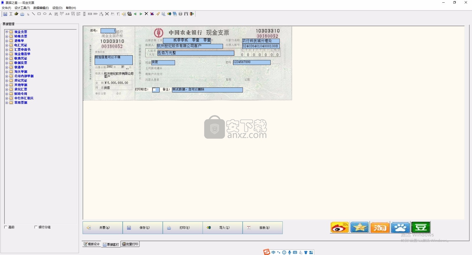The height and width of the screenshot is (255, 472).
Task: Expand the 现金支票 tree node
Action: (x=7, y=32)
